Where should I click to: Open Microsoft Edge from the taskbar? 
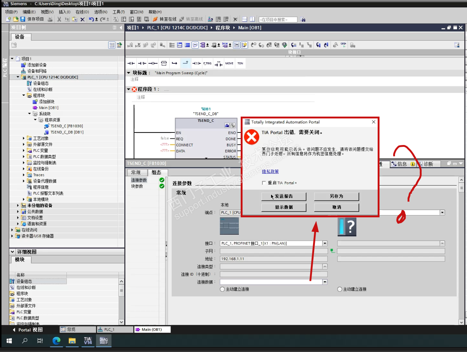tap(56, 341)
